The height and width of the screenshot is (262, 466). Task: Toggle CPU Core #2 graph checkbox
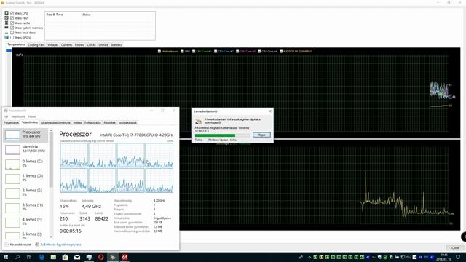click(x=216, y=52)
